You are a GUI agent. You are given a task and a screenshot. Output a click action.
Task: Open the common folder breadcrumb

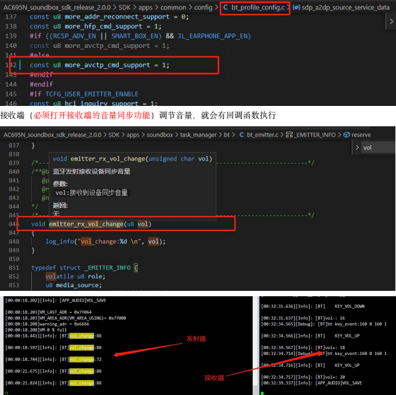[173, 8]
